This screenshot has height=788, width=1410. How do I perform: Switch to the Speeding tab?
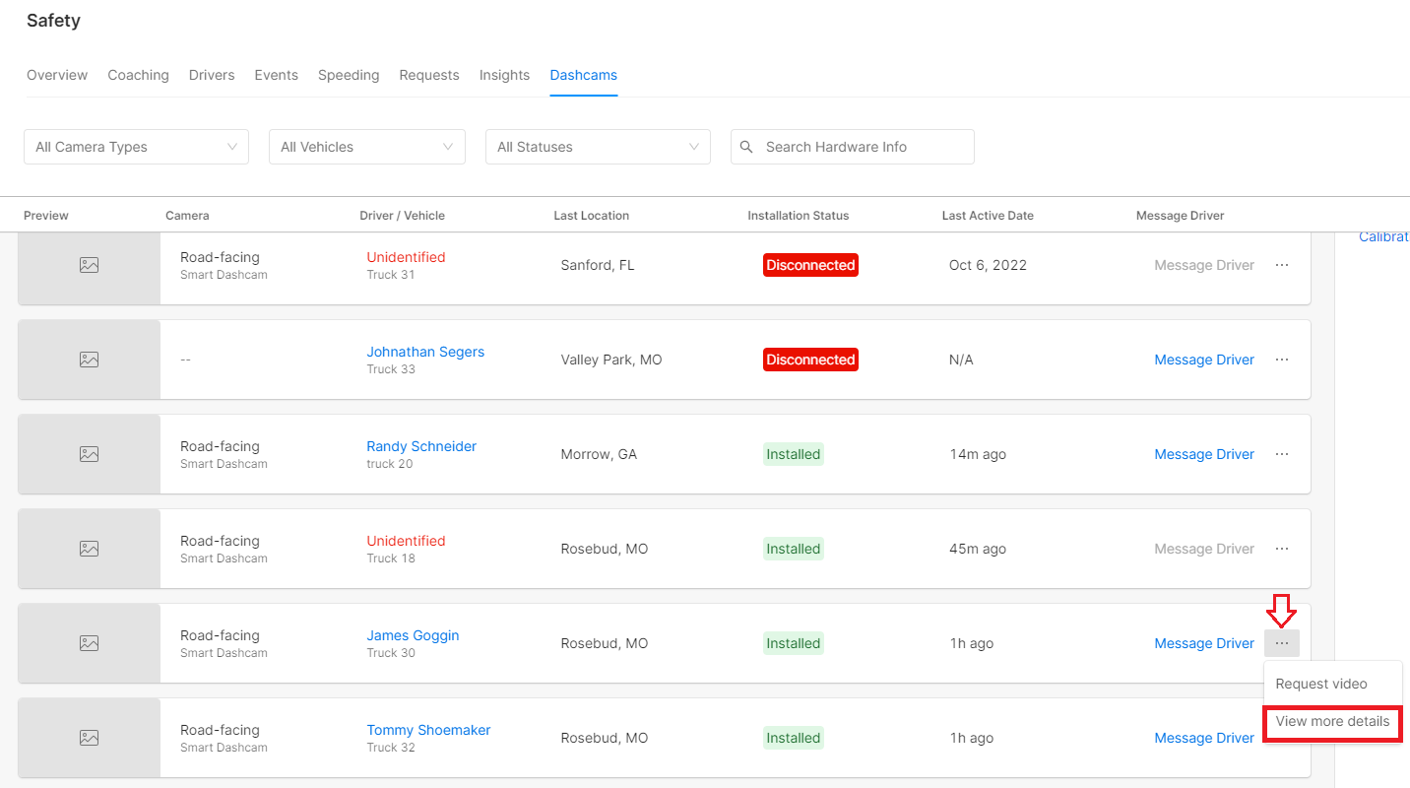[x=349, y=75]
